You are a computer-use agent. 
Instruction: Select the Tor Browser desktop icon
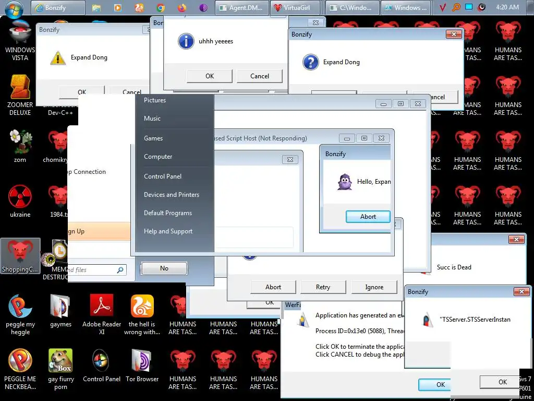142,365
